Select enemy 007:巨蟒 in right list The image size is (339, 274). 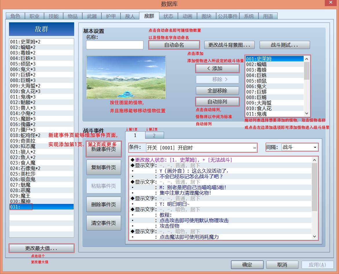(275, 92)
